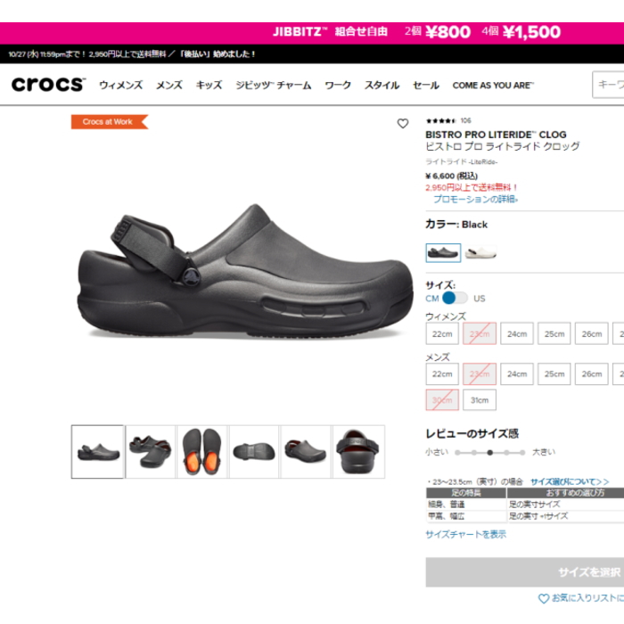
Task: View the sole bottom thumbnail
Action: 254,452
